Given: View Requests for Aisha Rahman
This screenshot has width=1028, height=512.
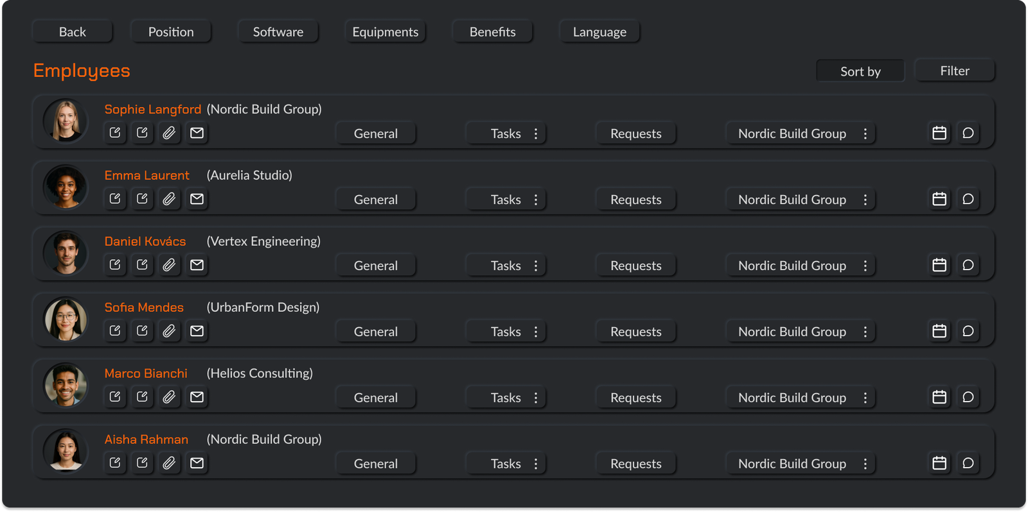Looking at the screenshot, I should pyautogui.click(x=636, y=464).
